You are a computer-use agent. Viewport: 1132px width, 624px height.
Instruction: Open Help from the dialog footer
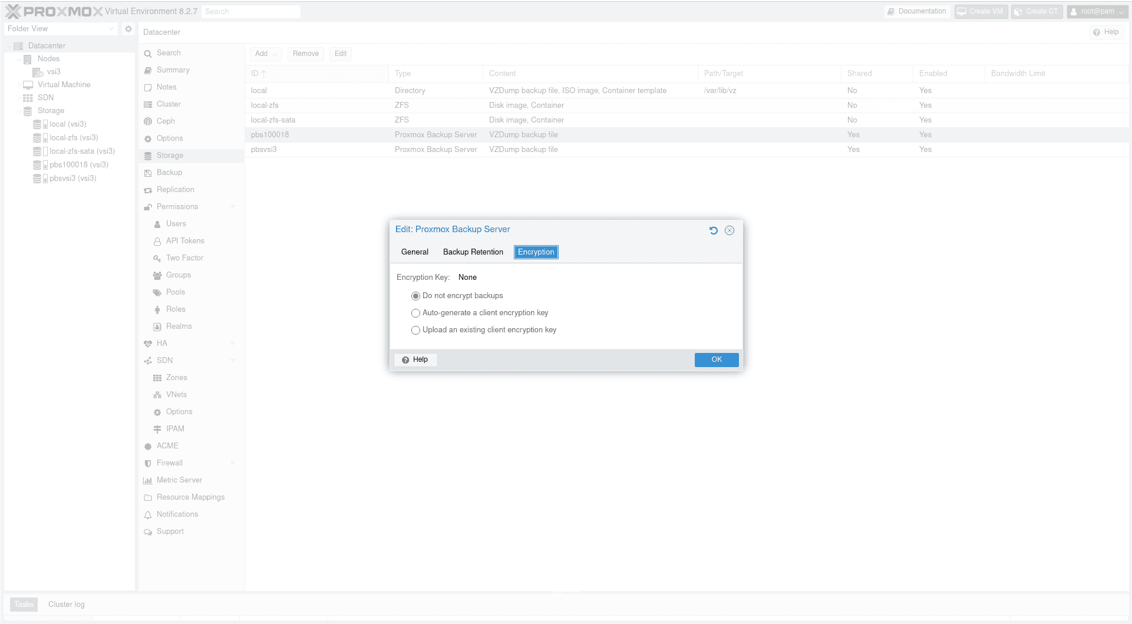pos(415,359)
